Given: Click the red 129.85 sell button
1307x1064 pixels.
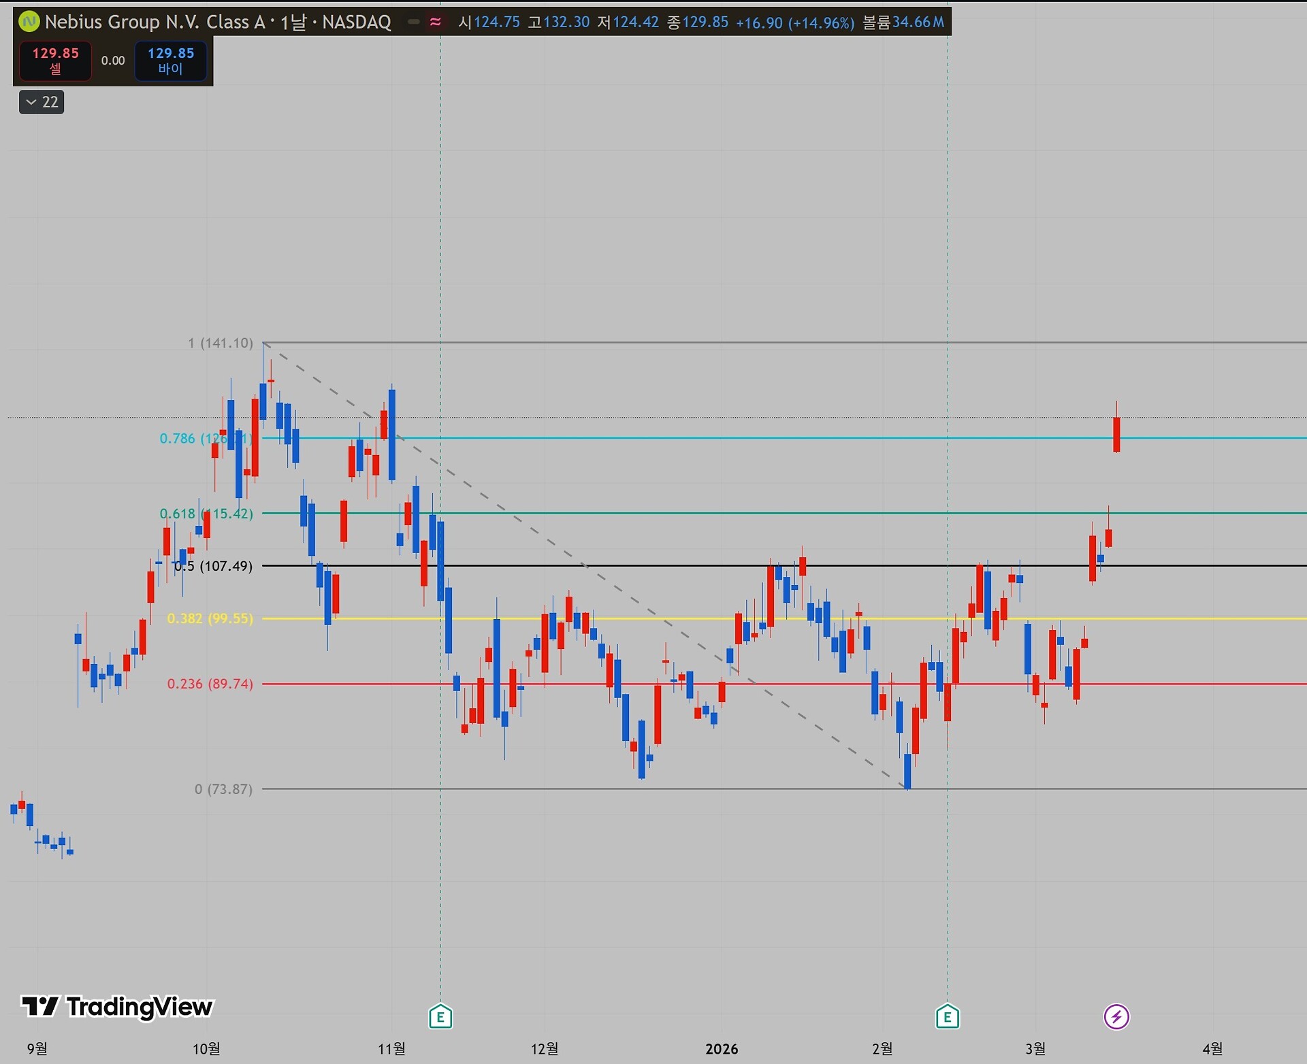Looking at the screenshot, I should click(55, 61).
